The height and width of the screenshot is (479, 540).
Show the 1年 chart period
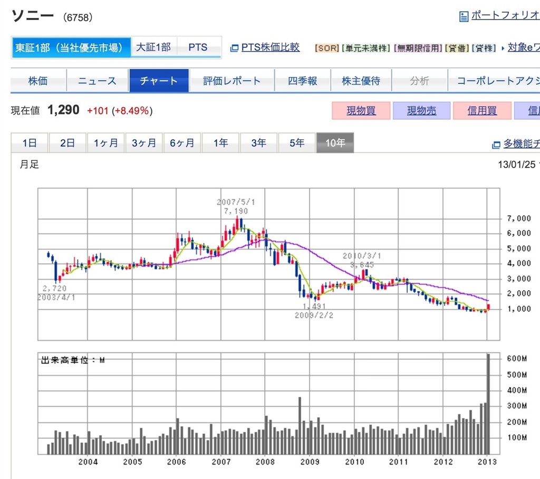coord(220,142)
